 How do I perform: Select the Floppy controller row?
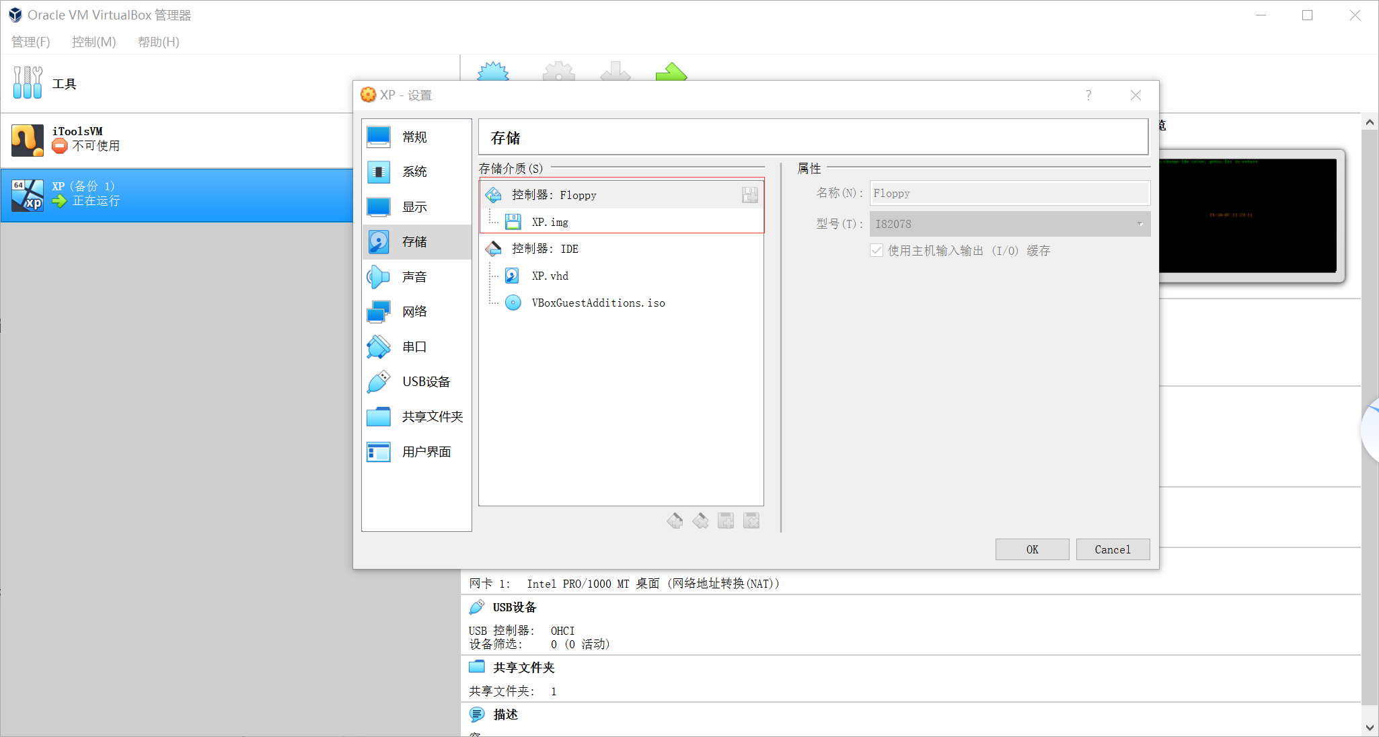click(622, 195)
